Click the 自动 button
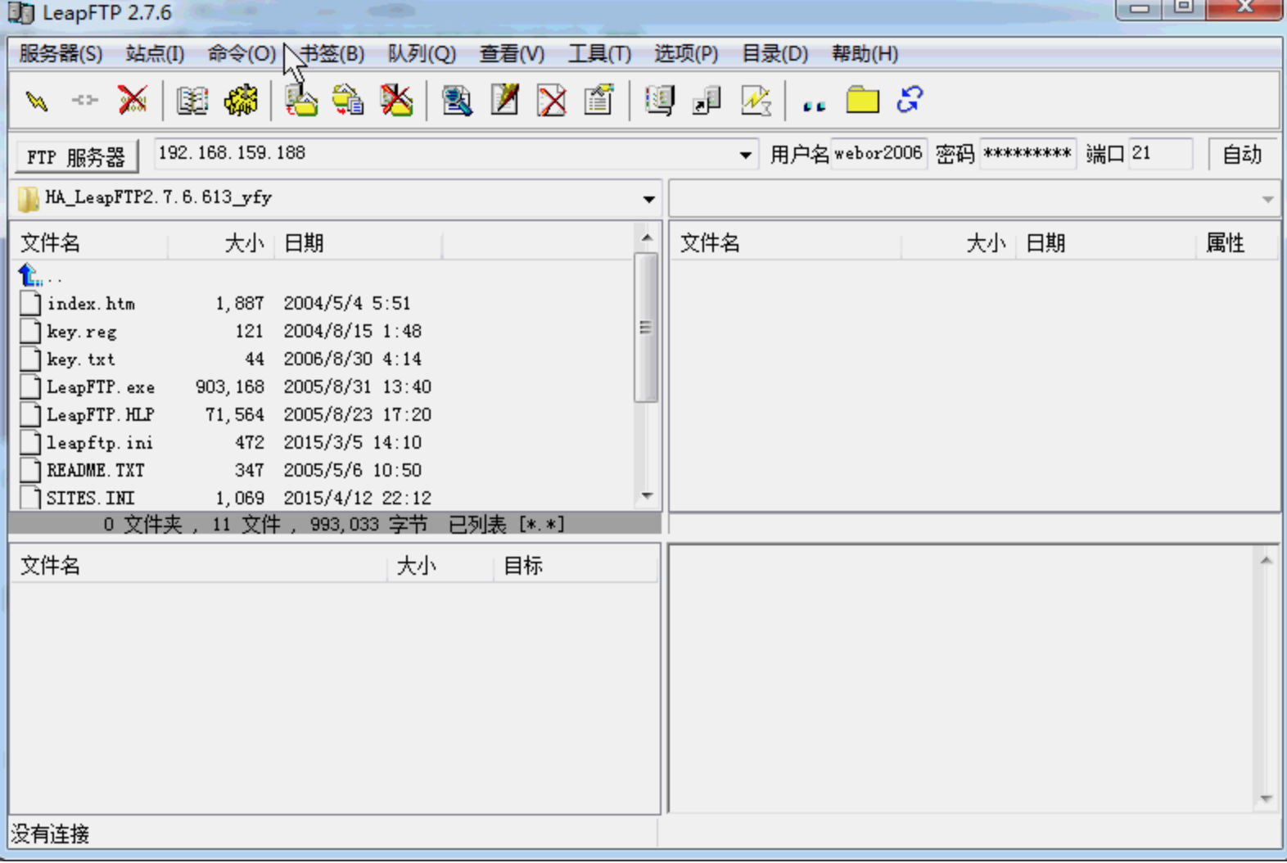The height and width of the screenshot is (863, 1287). click(x=1242, y=154)
